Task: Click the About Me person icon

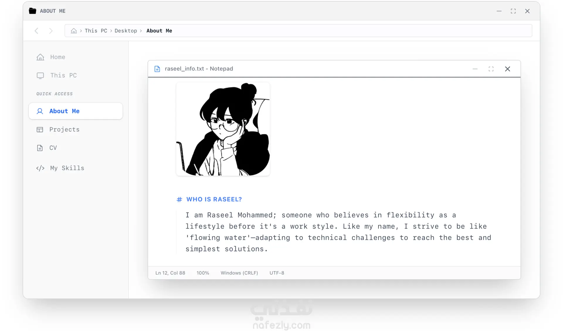Action: (x=40, y=111)
